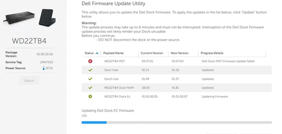Click the battery power source icon
Screen dimensions: 282x134
click(x=43, y=68)
